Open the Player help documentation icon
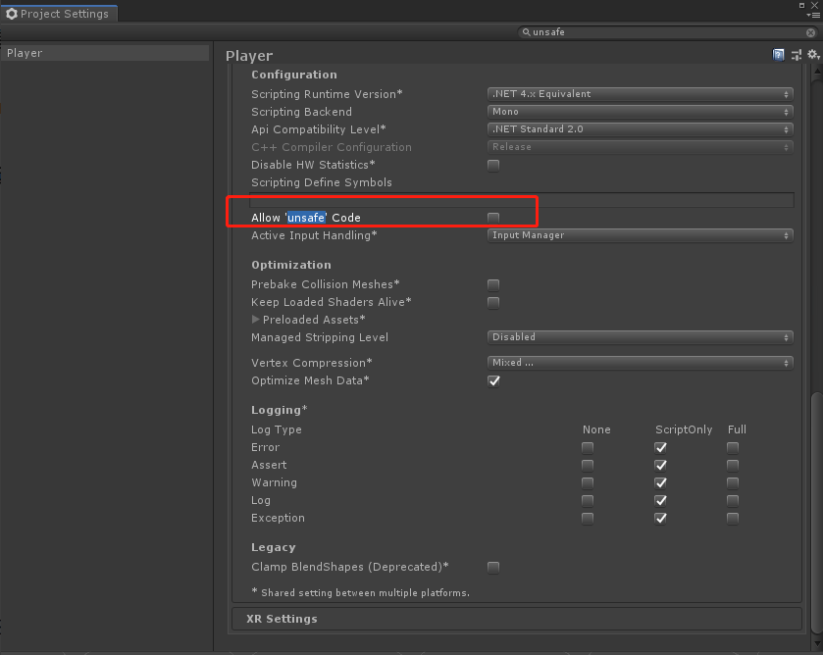The width and height of the screenshot is (823, 655). (x=779, y=55)
